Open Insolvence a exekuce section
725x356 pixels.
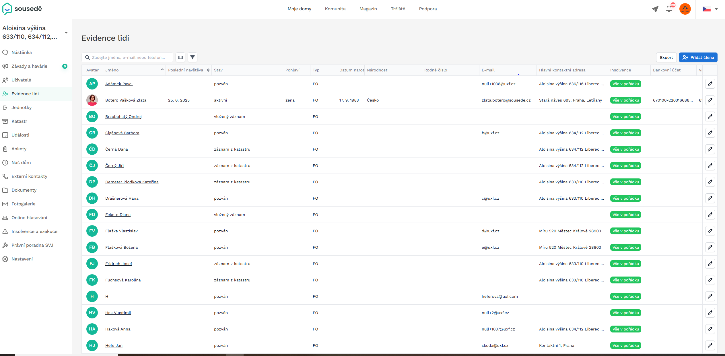36,232
